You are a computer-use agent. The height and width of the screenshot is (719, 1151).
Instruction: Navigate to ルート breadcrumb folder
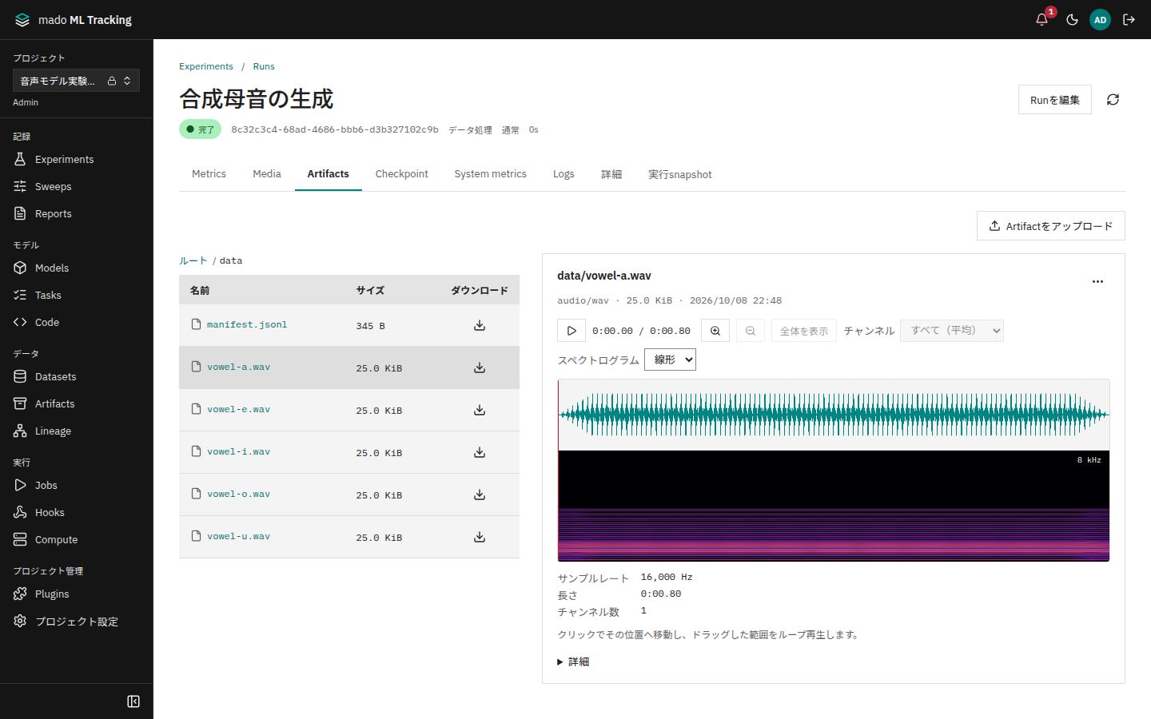tap(193, 260)
